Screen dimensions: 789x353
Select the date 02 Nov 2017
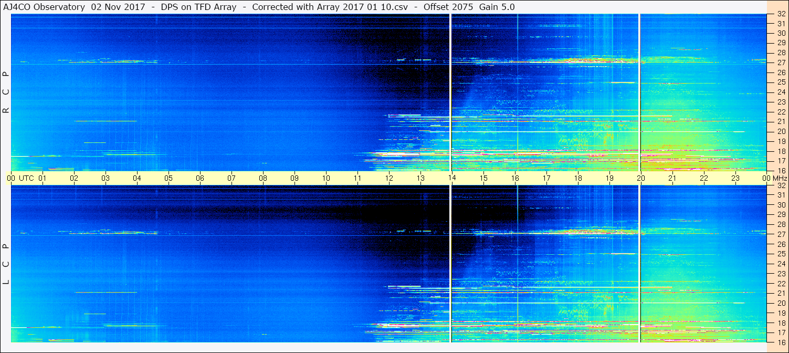(118, 7)
